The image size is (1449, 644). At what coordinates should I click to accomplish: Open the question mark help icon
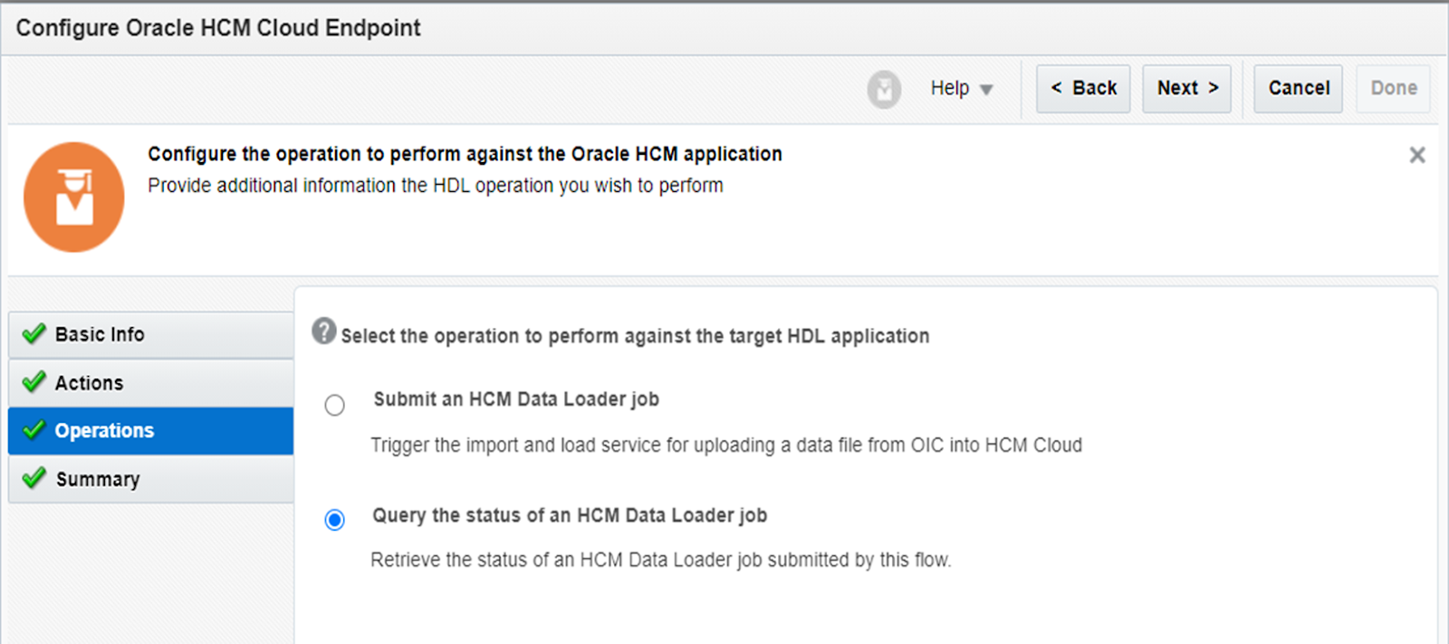click(x=323, y=331)
